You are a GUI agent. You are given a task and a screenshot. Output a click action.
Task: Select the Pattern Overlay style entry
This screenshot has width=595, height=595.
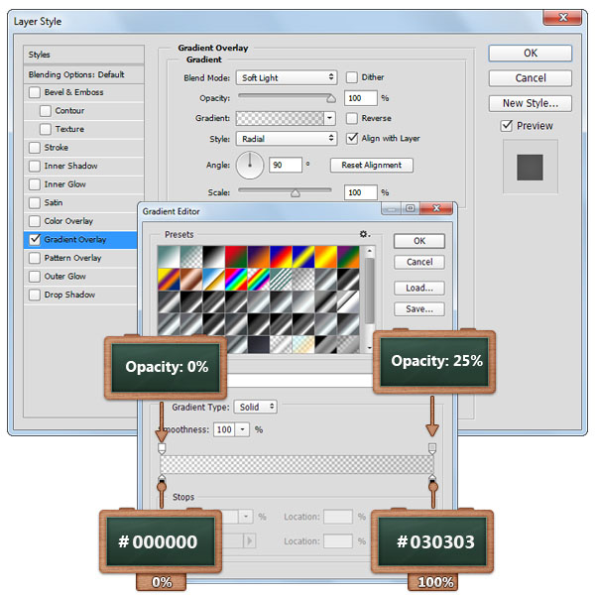tap(72, 258)
